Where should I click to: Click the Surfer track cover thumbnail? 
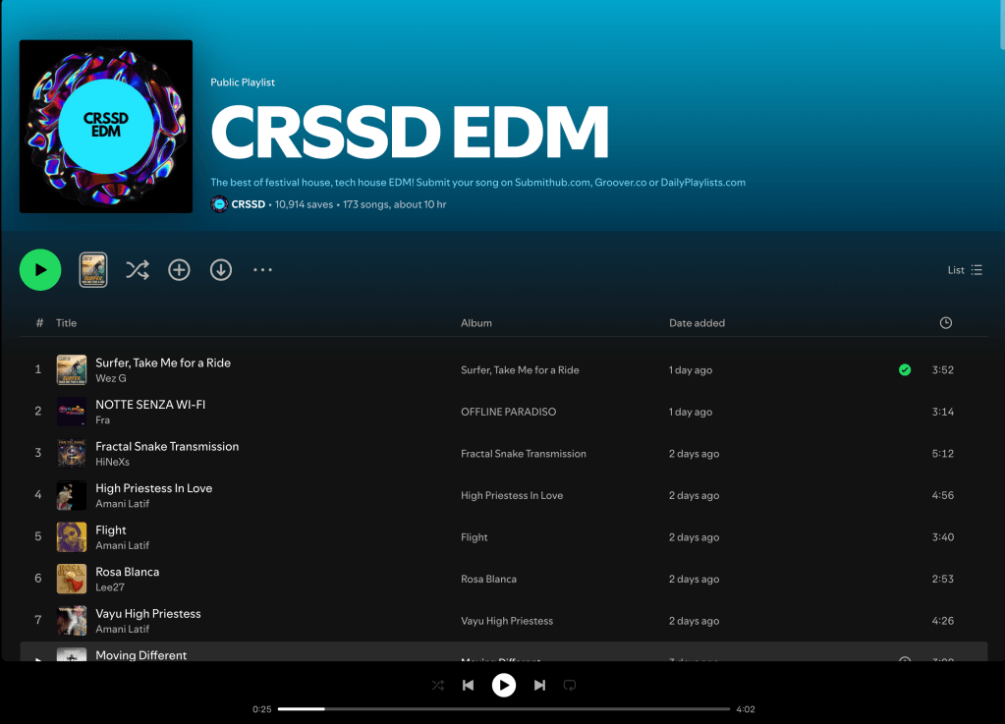click(x=72, y=369)
